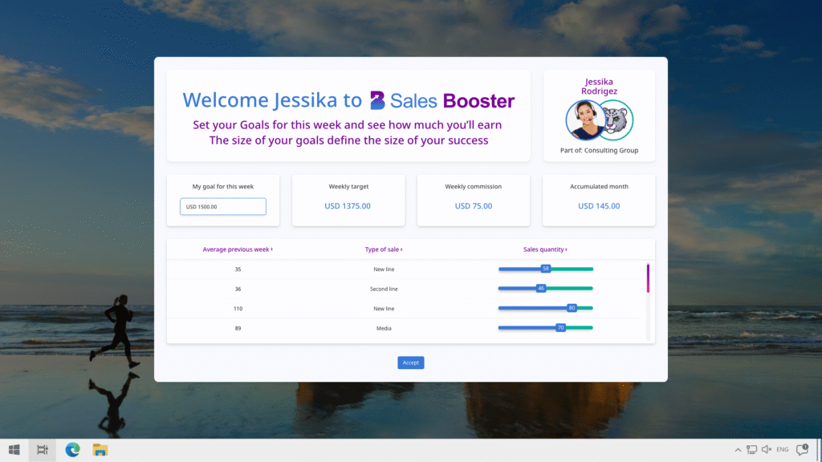Click the purple table scrollbar thumb
Screen dimensions: 822x462
[x=648, y=278]
